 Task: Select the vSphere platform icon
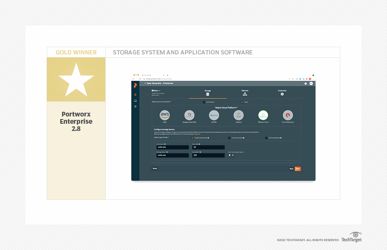(x=238, y=115)
